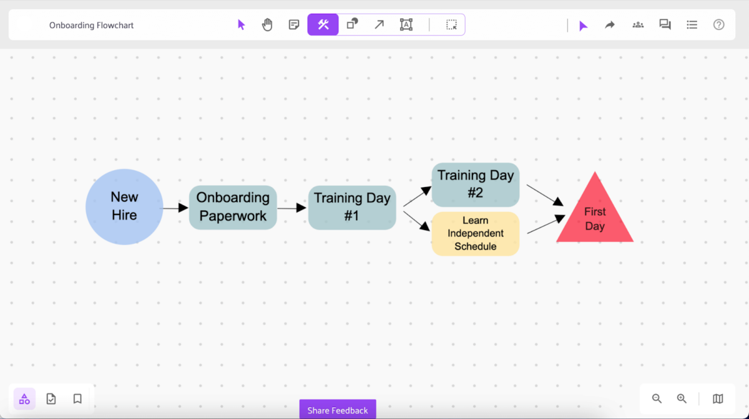Image resolution: width=749 pixels, height=419 pixels.
Task: Click the Share Feedback button
Action: (337, 410)
